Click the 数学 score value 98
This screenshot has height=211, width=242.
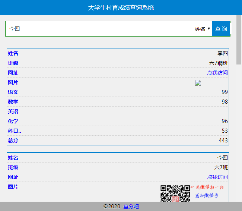pyautogui.click(x=225, y=102)
